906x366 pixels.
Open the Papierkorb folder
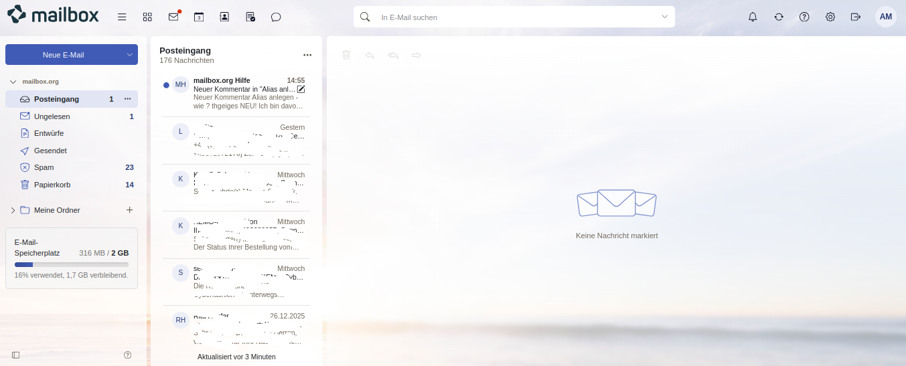coord(52,185)
